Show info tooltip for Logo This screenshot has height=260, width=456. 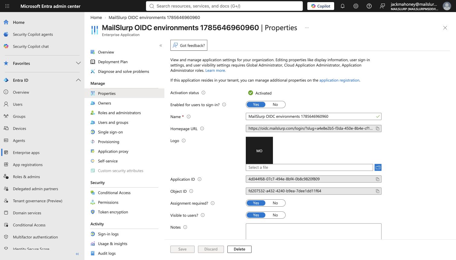click(184, 141)
